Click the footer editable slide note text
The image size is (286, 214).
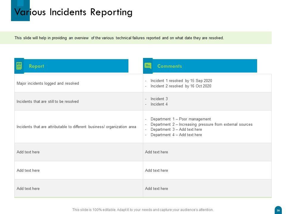point(143,210)
